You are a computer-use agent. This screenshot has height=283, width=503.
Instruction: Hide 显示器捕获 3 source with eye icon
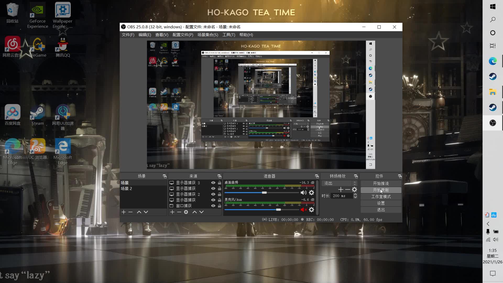(x=213, y=183)
